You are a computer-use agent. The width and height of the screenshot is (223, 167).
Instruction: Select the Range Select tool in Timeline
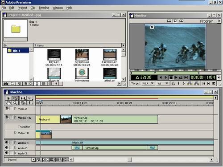point(15,98)
